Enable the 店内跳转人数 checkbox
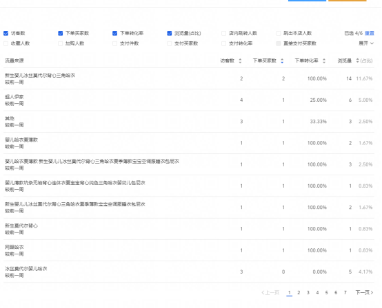 coord(223,33)
